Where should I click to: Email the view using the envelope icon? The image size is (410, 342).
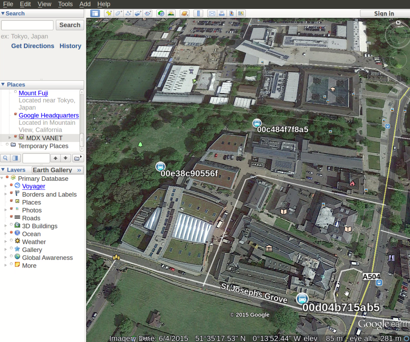coord(212,13)
